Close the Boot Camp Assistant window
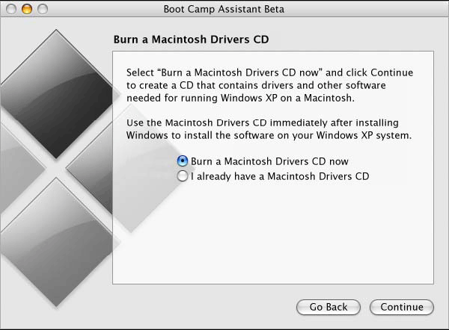 (11, 9)
